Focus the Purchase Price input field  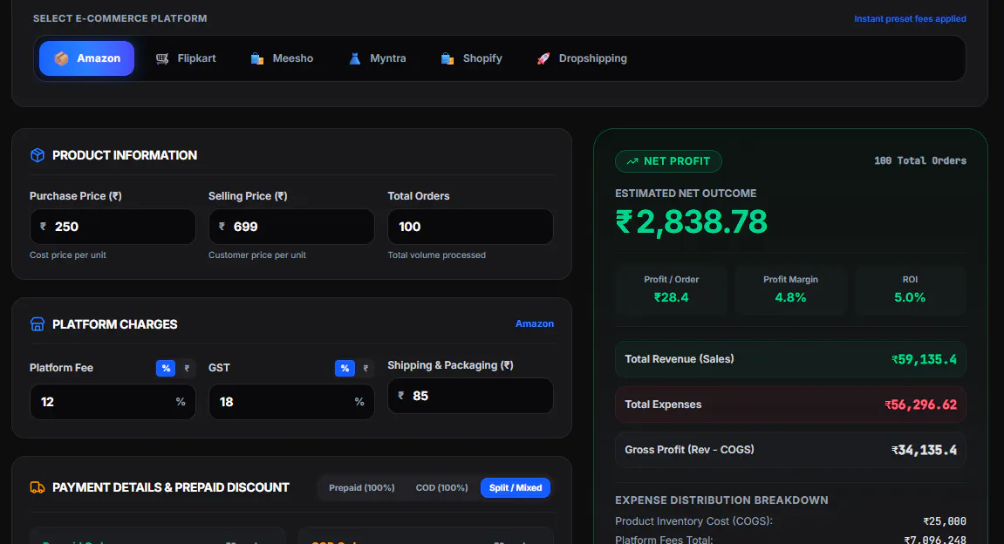tap(113, 227)
